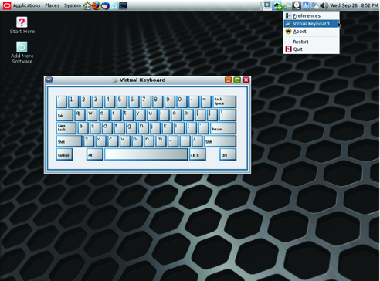This screenshot has height=281, width=380.
Task: Click the right Shift key
Action: (x=220, y=141)
